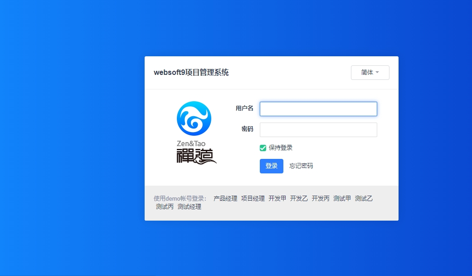Screen dimensions: 472x276
Task: Focus the 用户名 input field
Action: pos(318,109)
